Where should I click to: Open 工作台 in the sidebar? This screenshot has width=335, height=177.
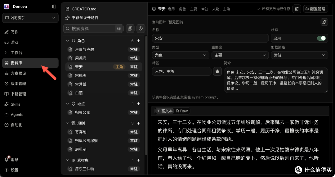(x=30, y=52)
